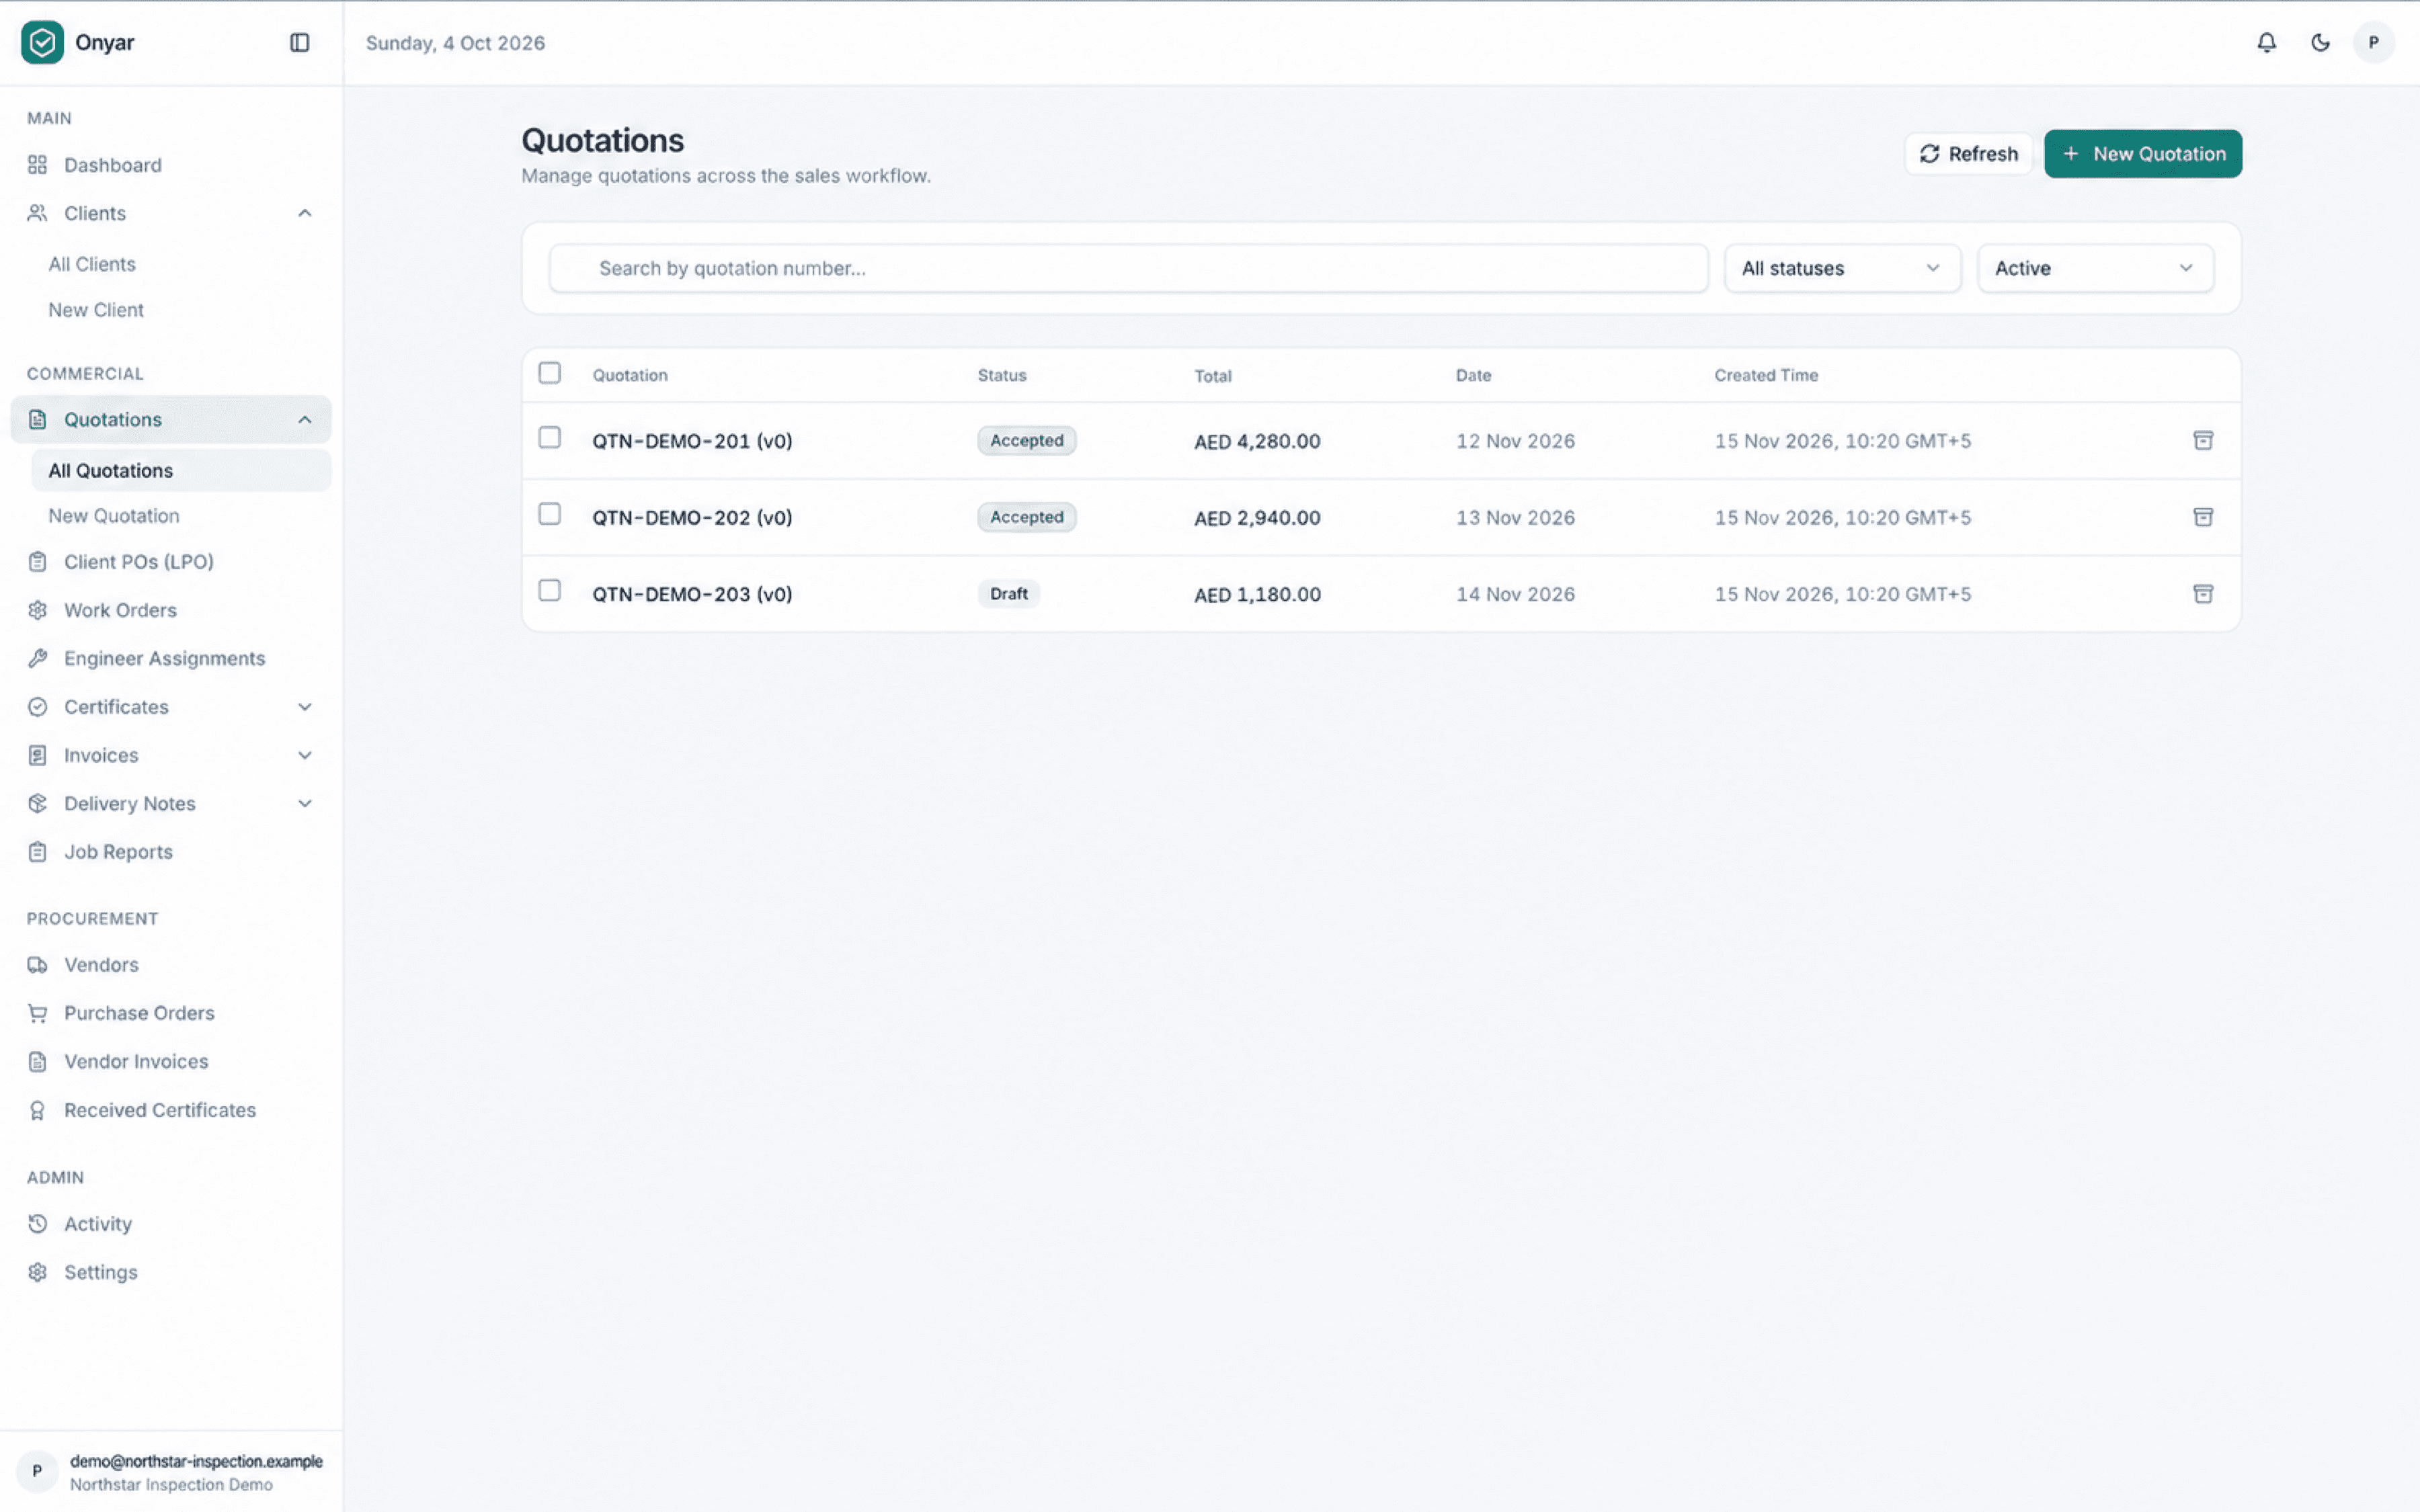2420x1512 pixels.
Task: Check the box for QTN-DEMO-203
Action: [x=549, y=590]
